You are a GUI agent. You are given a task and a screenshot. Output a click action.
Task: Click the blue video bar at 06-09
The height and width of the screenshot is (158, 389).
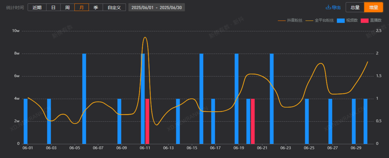click(119, 121)
